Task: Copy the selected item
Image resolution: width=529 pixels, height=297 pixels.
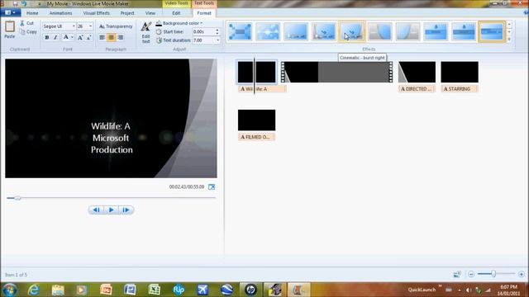Action: (28, 31)
